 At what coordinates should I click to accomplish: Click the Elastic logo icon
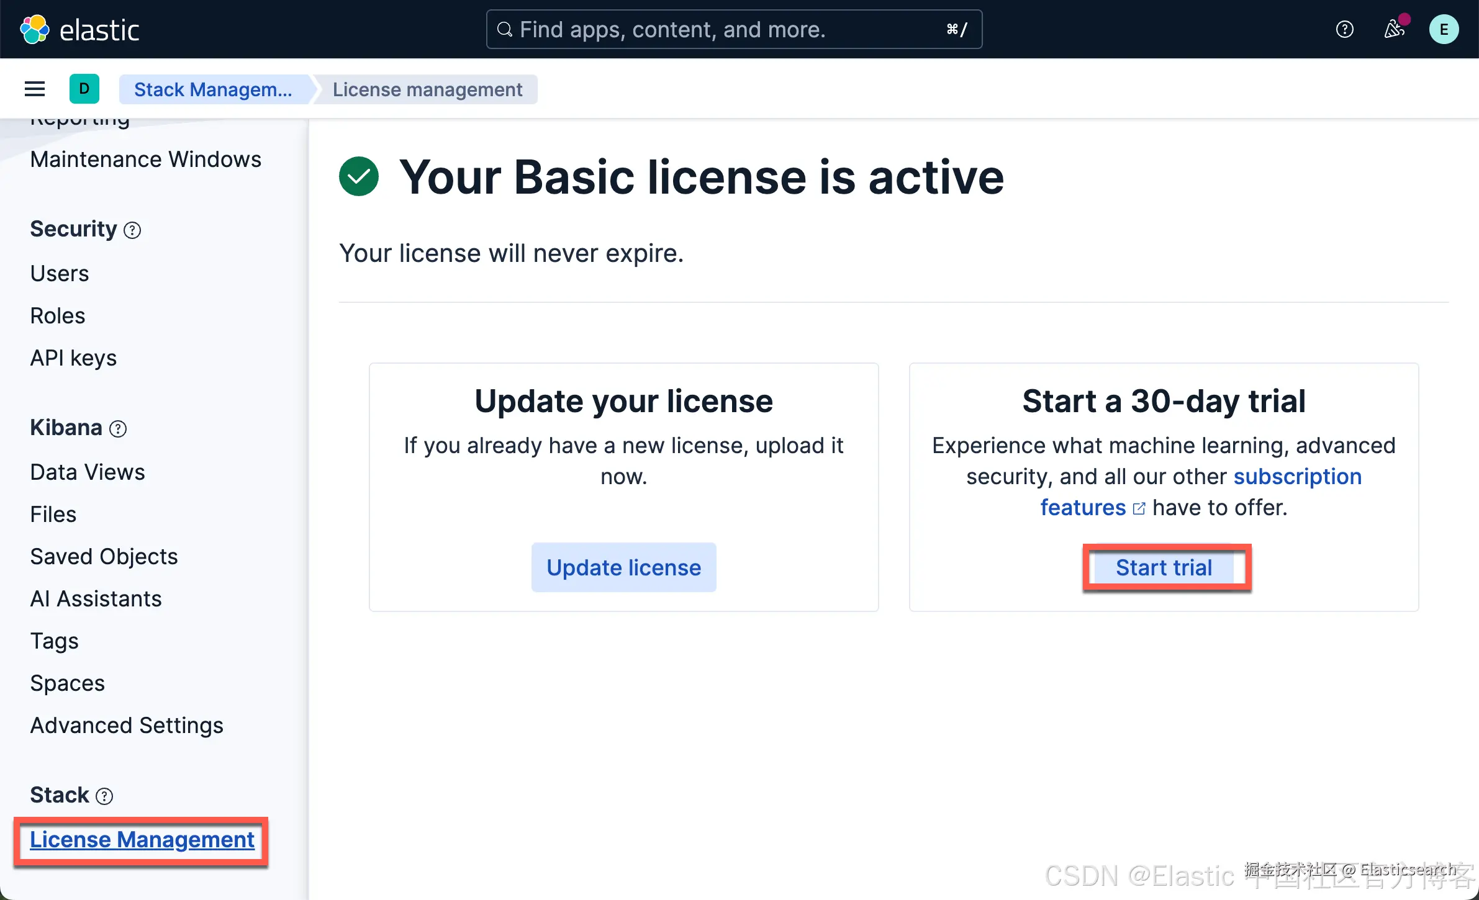(34, 29)
